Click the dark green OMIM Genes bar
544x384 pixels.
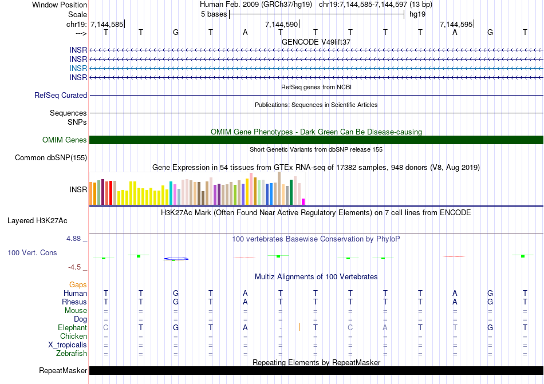(x=316, y=140)
